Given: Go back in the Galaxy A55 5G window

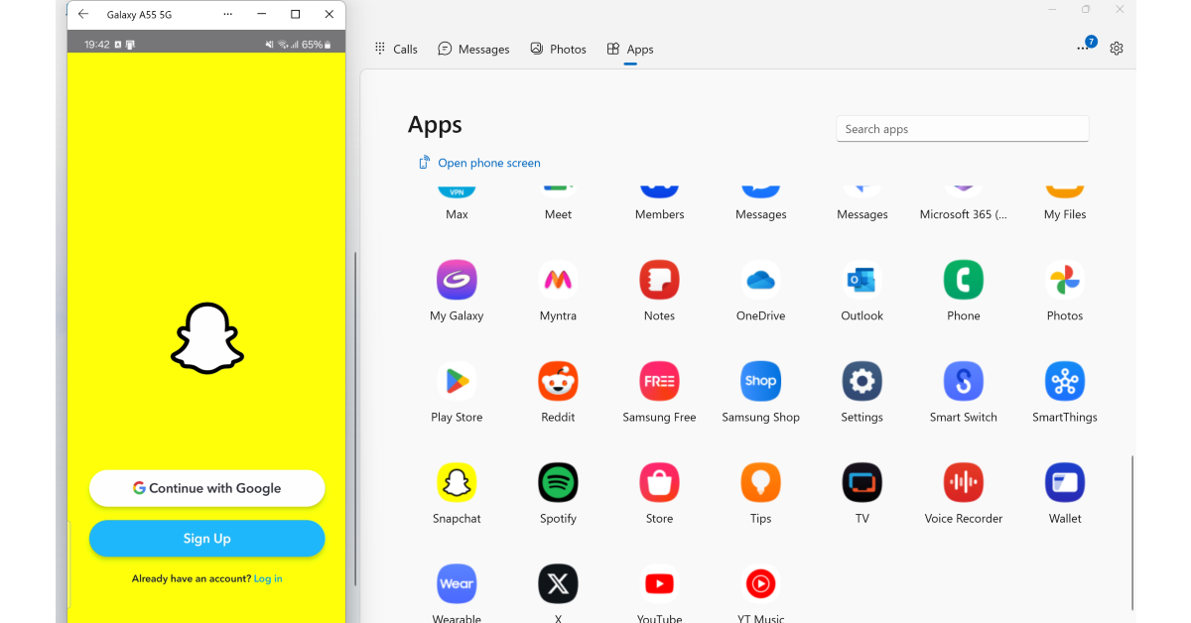Looking at the screenshot, I should click(83, 14).
